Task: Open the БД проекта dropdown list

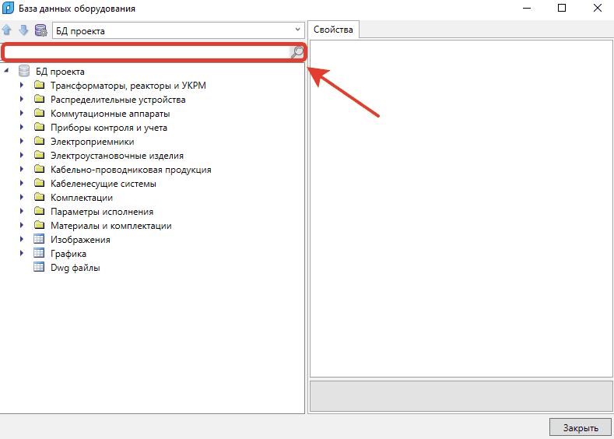Action: tap(297, 30)
